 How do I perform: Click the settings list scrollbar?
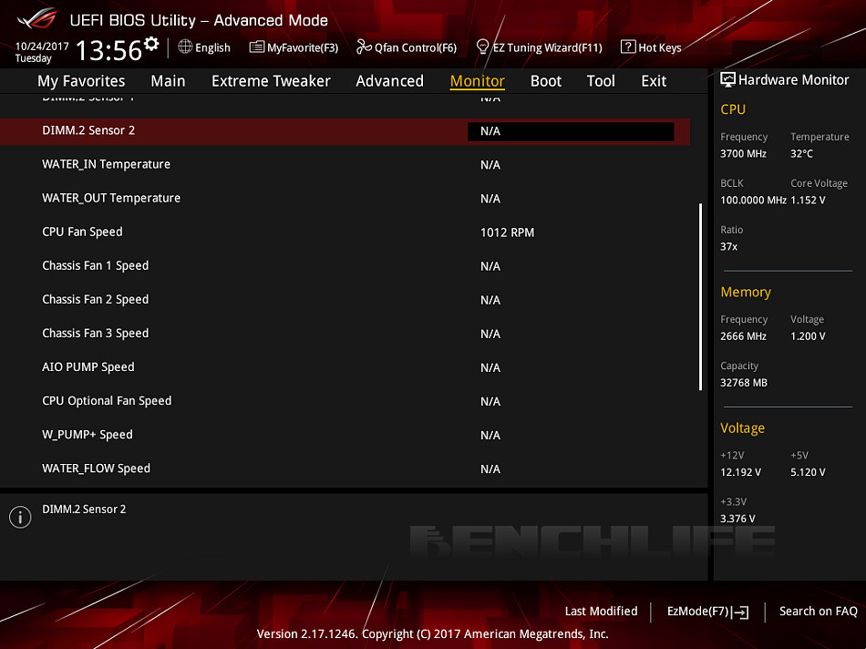[x=700, y=296]
